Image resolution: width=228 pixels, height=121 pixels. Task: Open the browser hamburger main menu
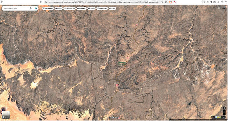[226, 2]
